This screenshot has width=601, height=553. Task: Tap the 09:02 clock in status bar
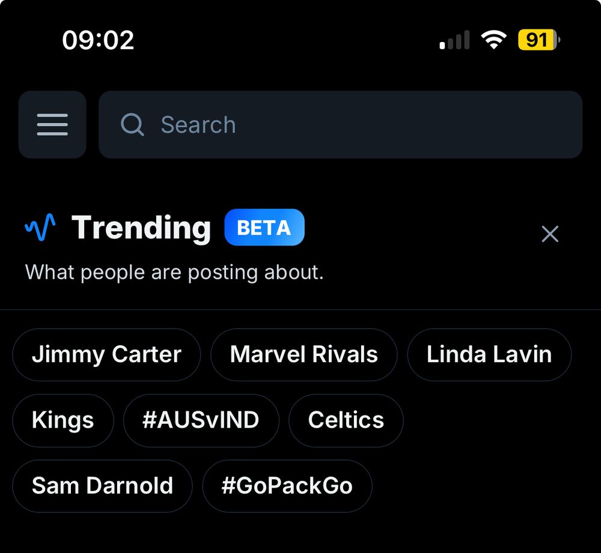coord(98,40)
